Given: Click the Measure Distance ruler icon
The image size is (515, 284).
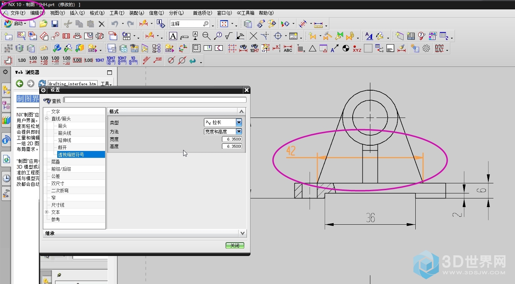Looking at the screenshot, I should 318,24.
